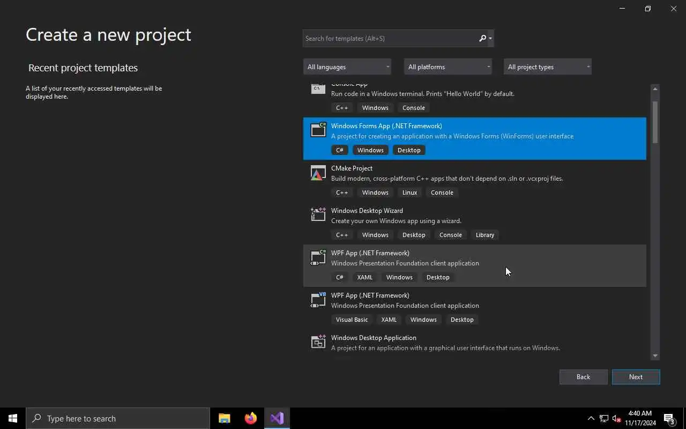
Task: Open the All project types dropdown
Action: pos(548,66)
